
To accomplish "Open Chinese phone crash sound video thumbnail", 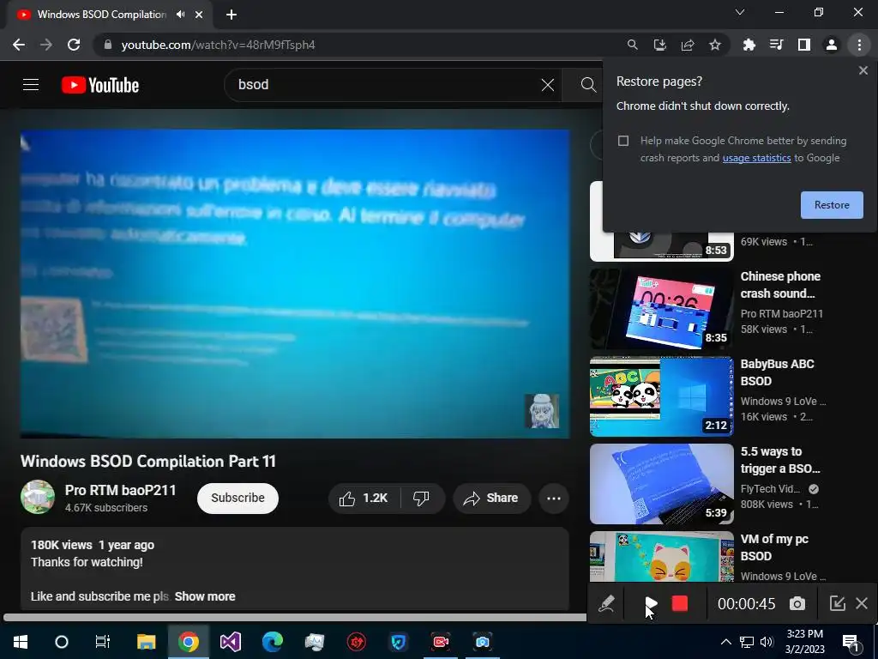I will click(661, 309).
